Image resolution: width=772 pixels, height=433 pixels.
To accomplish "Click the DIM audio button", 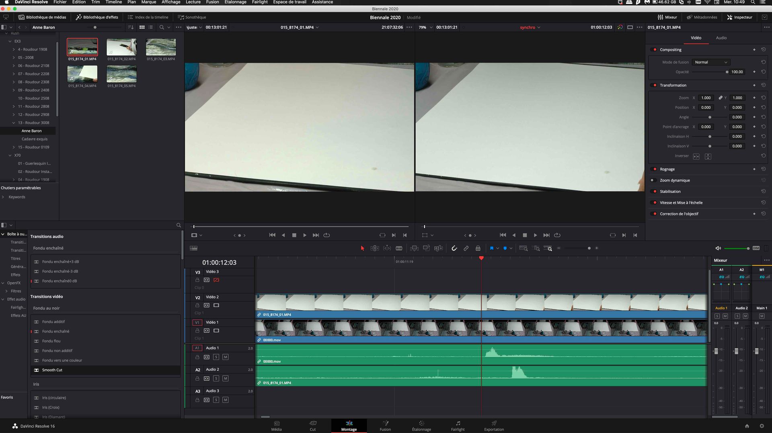I will 756,248.
